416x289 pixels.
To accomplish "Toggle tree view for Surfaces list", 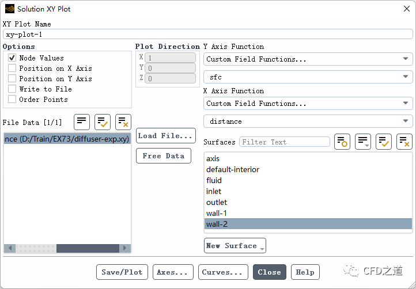I will pos(363,142).
